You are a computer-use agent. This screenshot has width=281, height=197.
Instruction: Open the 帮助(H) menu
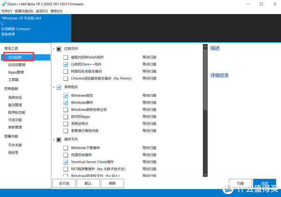56,11
